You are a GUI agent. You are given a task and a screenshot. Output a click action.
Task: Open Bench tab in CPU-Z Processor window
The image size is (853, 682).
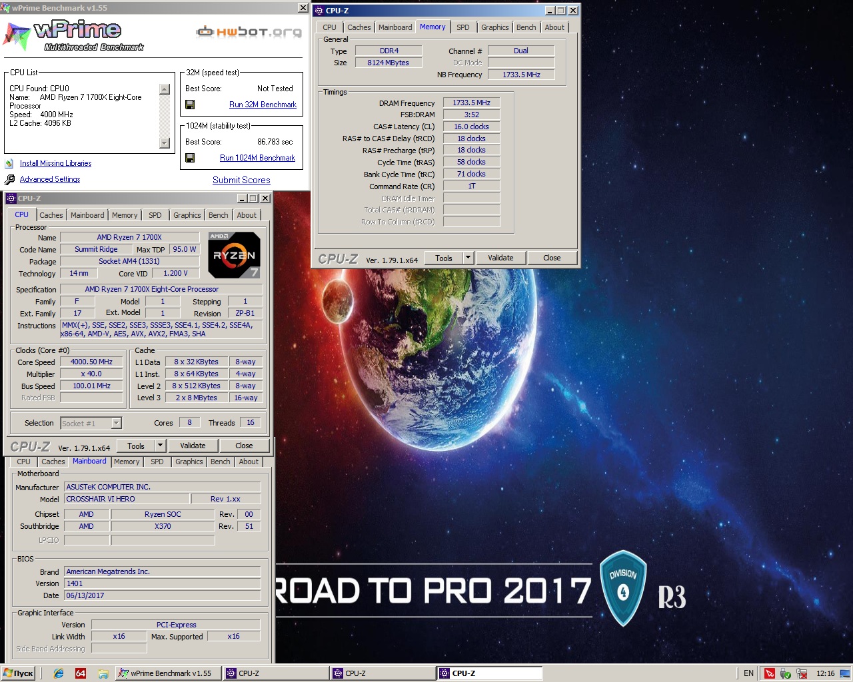(x=218, y=215)
